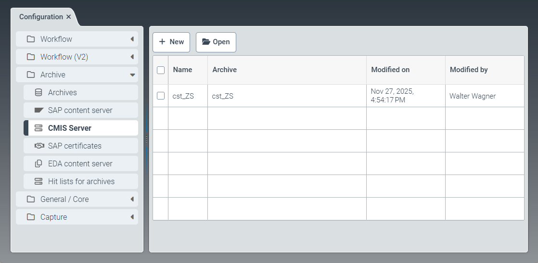Check the box for the cst_ZS row
Viewport: 538px width, 263px height.
161,96
